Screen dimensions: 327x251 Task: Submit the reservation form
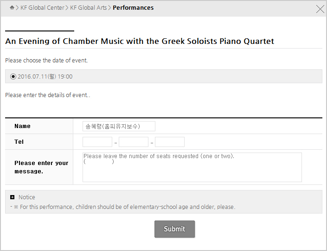point(174,229)
